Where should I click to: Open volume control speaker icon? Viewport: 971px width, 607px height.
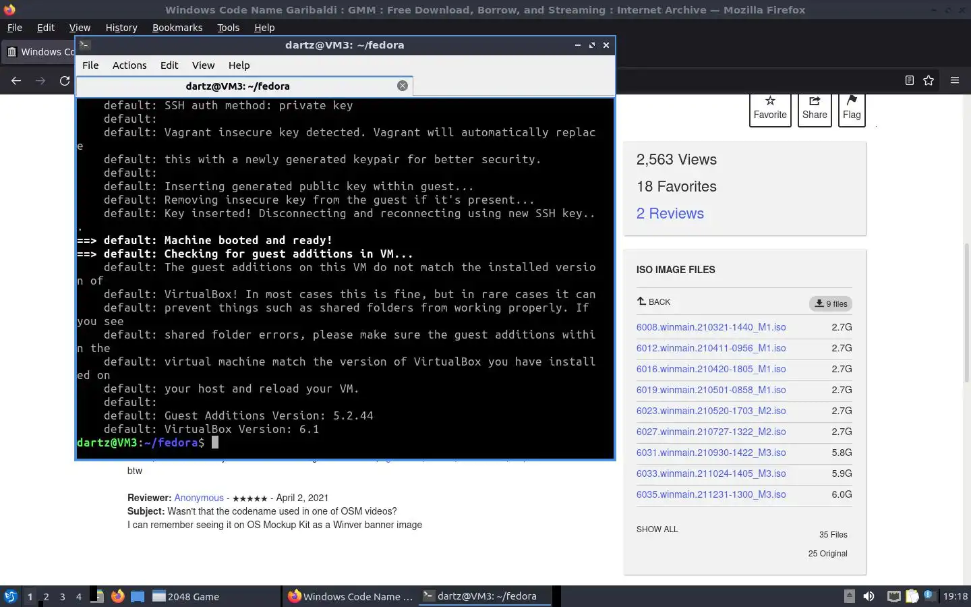[869, 596]
